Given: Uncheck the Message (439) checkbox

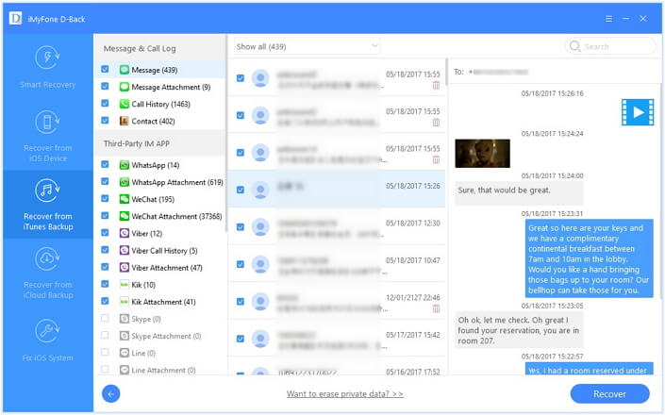Looking at the screenshot, I should click(x=106, y=70).
